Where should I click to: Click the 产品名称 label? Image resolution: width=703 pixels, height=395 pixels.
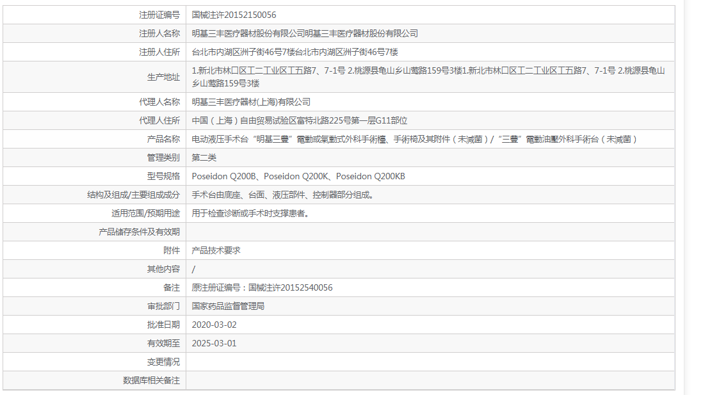(163, 140)
